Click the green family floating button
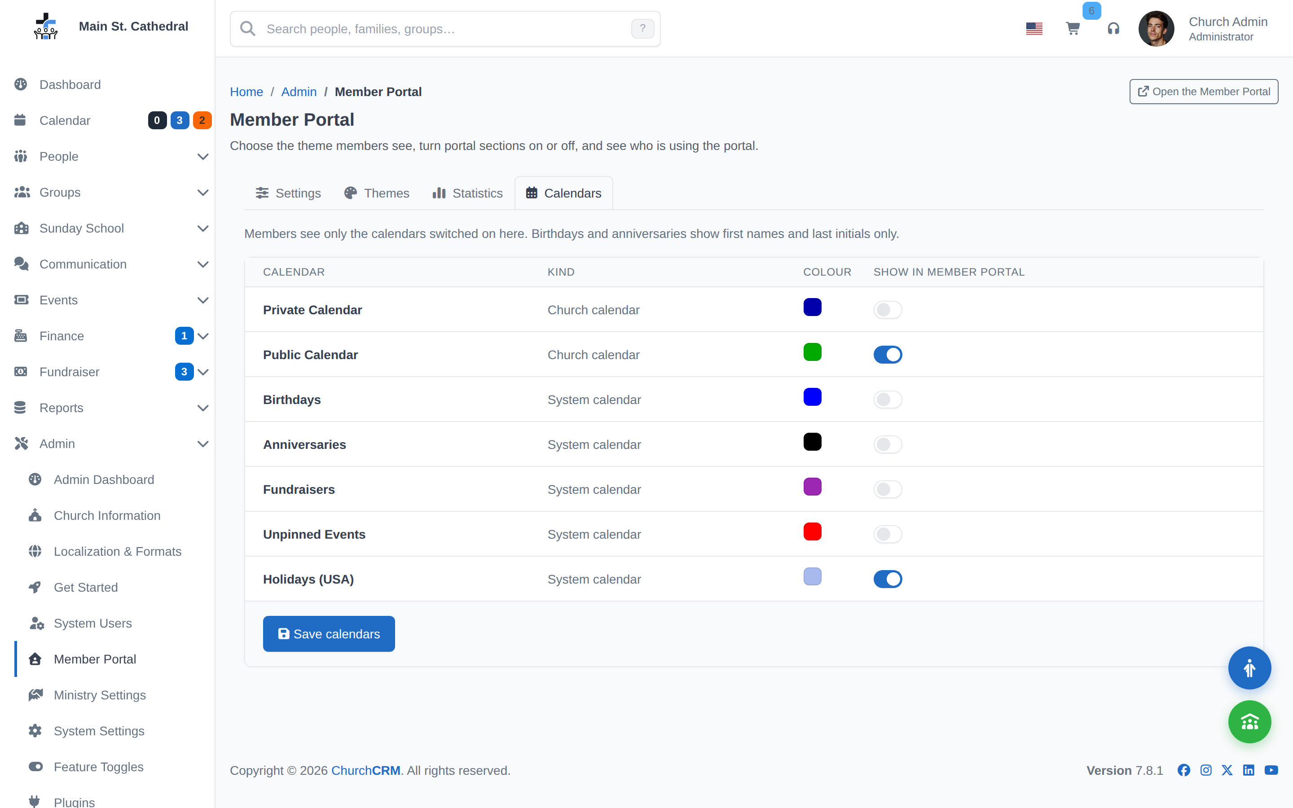This screenshot has height=808, width=1293. [1249, 722]
